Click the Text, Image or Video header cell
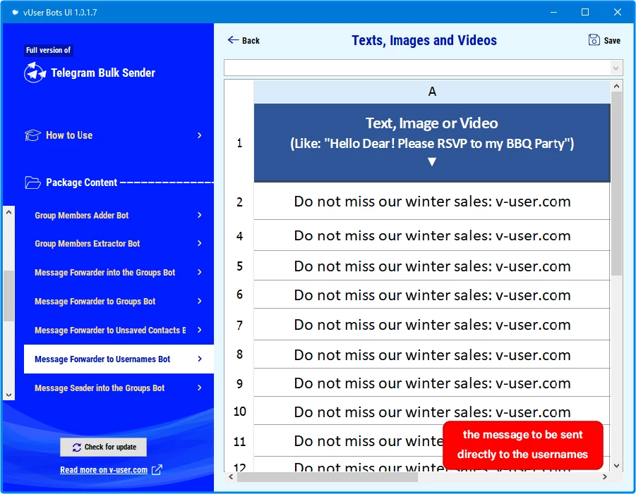The height and width of the screenshot is (494, 636). pos(432,142)
